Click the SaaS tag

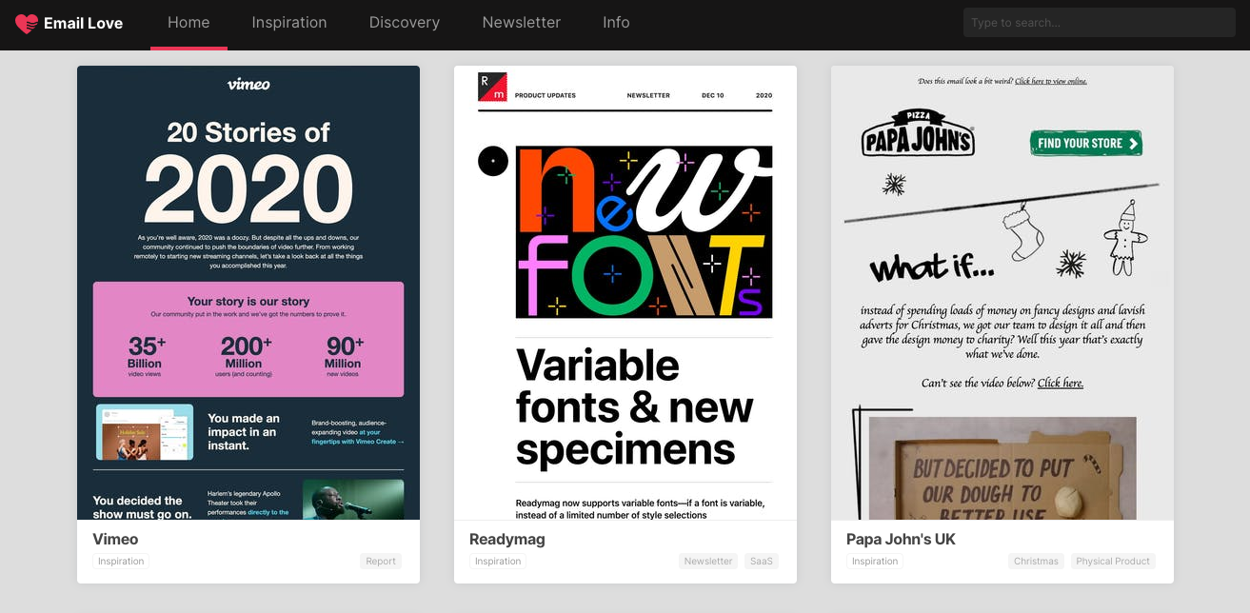point(762,562)
